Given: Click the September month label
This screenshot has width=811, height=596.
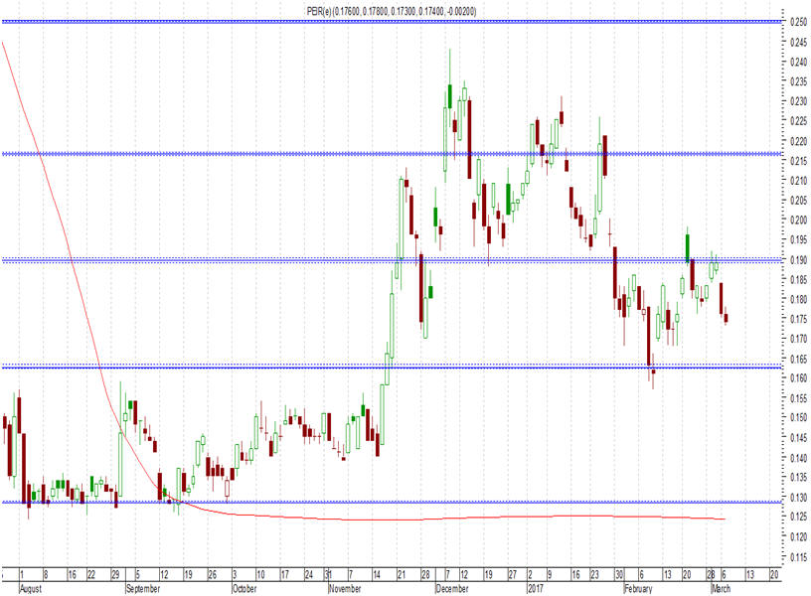Looking at the screenshot, I should [x=143, y=588].
